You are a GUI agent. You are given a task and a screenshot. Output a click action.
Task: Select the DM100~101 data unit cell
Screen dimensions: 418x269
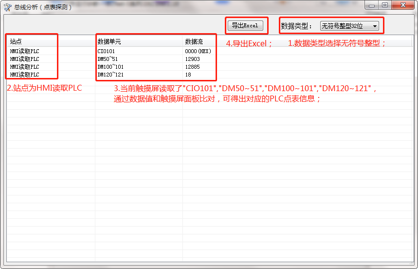[110, 67]
